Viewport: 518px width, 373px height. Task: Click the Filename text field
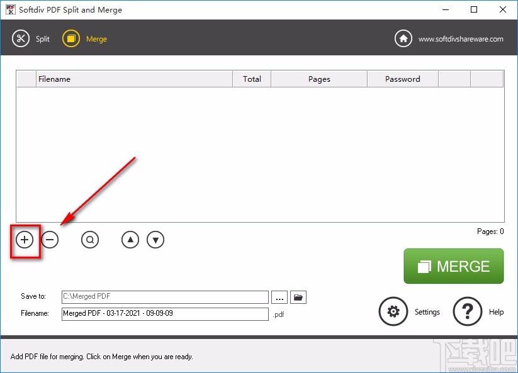point(165,314)
